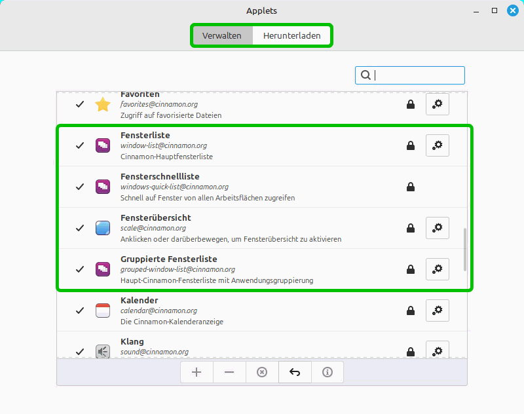Configure the Gruppierte Fensterliste applet
The height and width of the screenshot is (414, 524).
[438, 269]
